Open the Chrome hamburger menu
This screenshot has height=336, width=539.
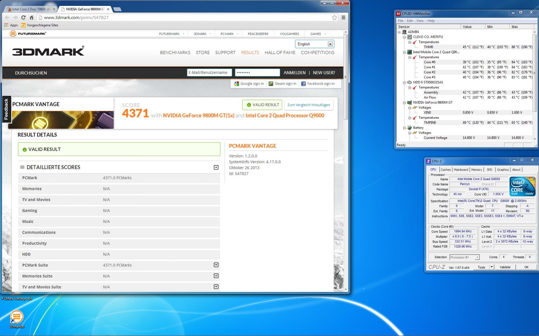tap(343, 17)
